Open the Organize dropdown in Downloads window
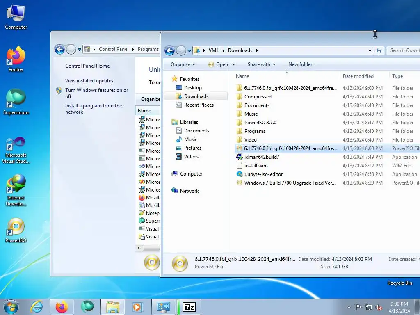Viewport: 420px width, 315px height. 183,64
